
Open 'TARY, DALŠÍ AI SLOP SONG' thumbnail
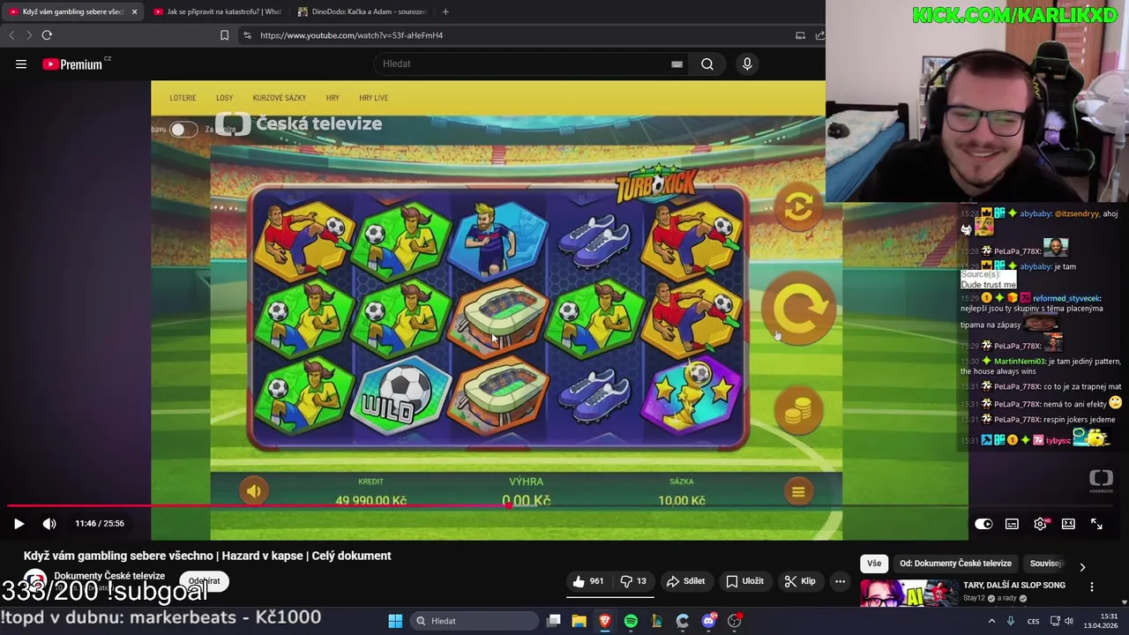click(x=908, y=594)
